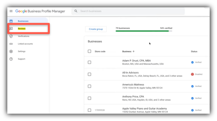
Task: Click the Businesses storefront icon
Action: coord(11,21)
